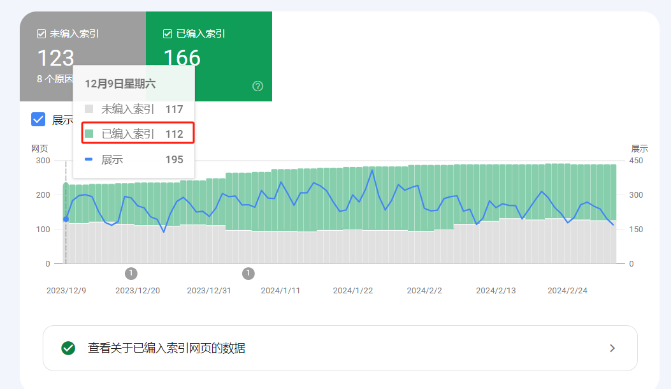Click the highlighted 已编入索引 112 tooltip row
Screen dimensions: 671x389
tap(138, 133)
